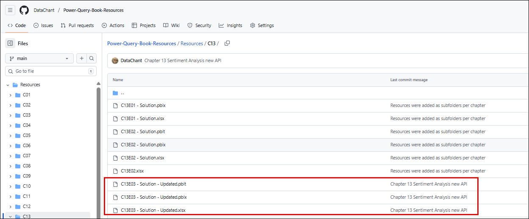Open the DataChant commit author link
529x219 pixels.
click(x=131, y=60)
